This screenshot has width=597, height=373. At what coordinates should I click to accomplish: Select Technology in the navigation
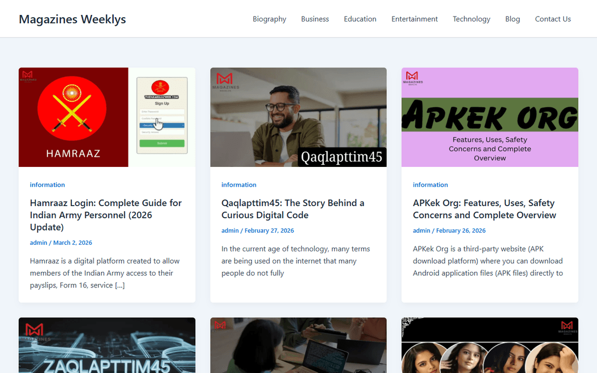(x=472, y=19)
